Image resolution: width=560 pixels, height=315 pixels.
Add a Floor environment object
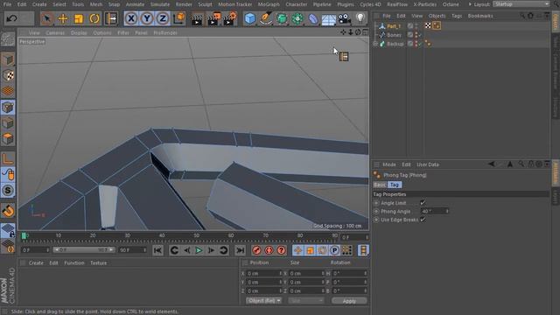(329, 19)
